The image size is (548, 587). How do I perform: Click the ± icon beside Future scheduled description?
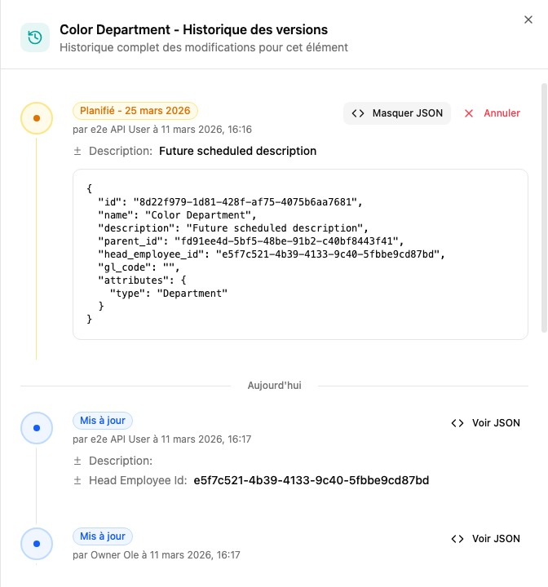point(77,152)
